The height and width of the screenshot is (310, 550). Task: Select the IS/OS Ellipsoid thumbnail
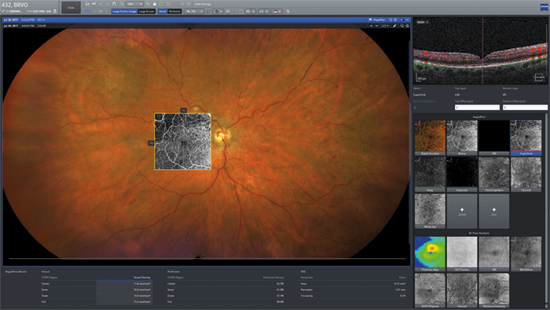(430, 290)
